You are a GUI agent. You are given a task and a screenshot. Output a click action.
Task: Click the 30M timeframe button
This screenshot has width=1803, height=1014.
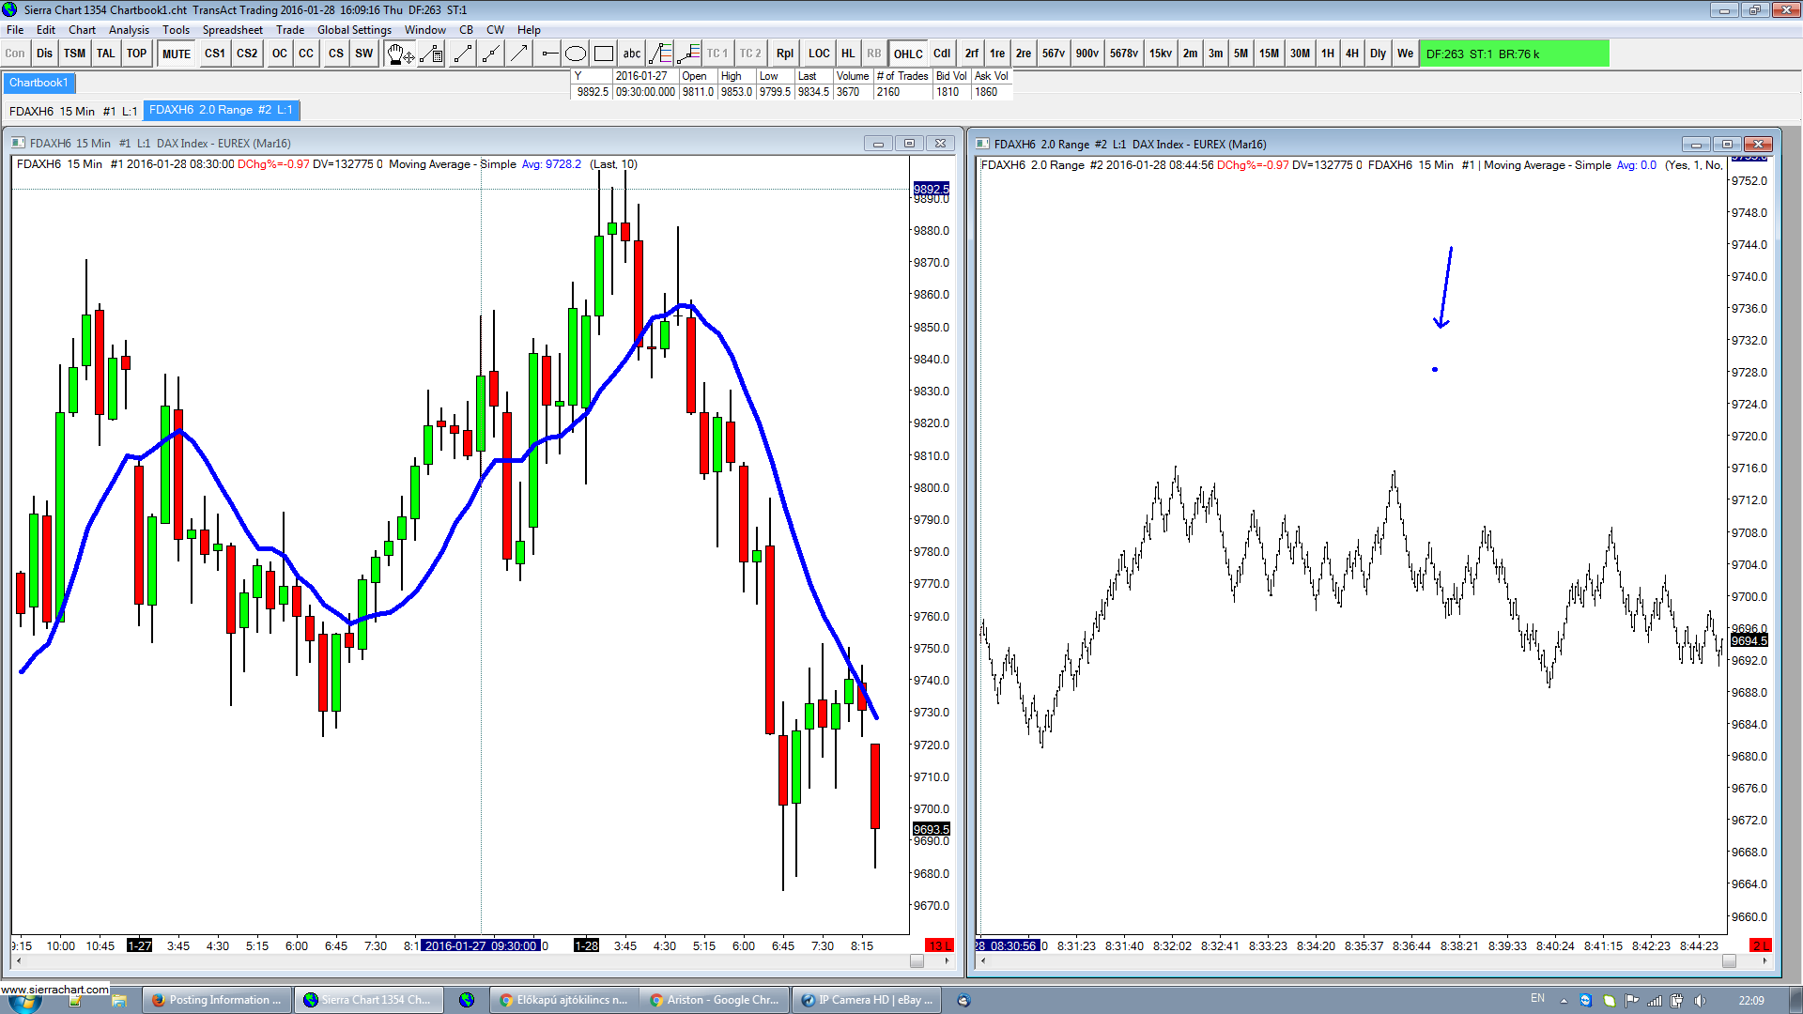[x=1300, y=54]
